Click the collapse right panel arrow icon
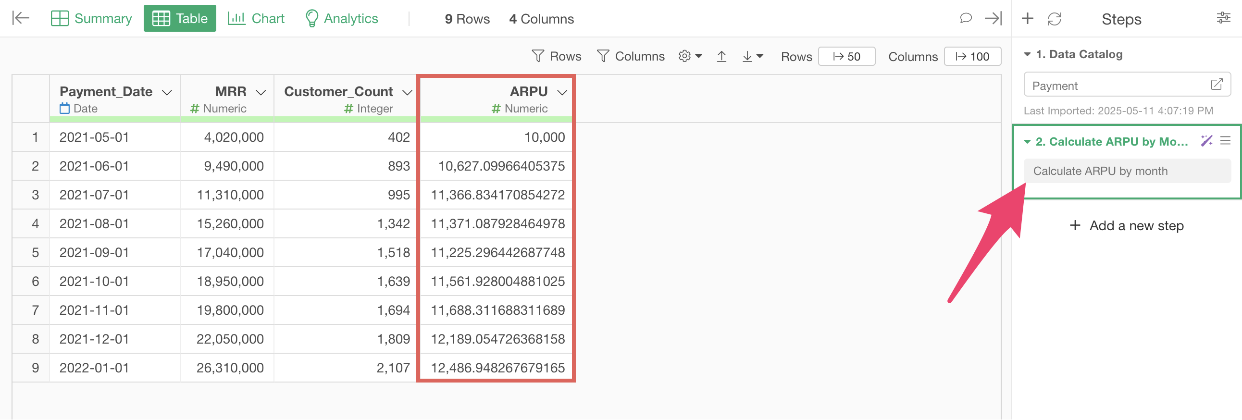The width and height of the screenshot is (1242, 420). (993, 18)
